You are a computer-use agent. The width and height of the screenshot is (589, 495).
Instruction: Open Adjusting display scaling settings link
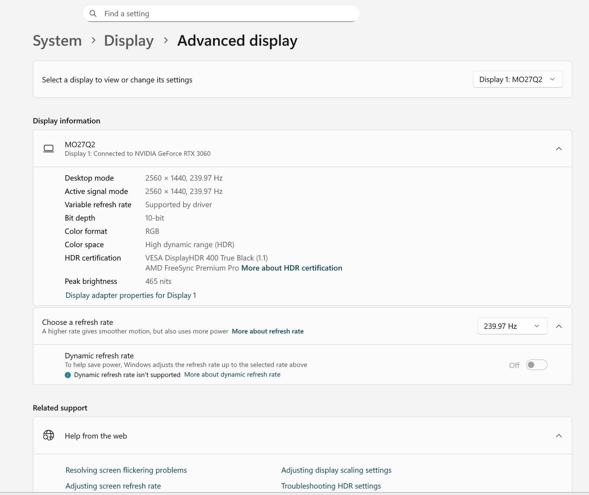tap(336, 470)
